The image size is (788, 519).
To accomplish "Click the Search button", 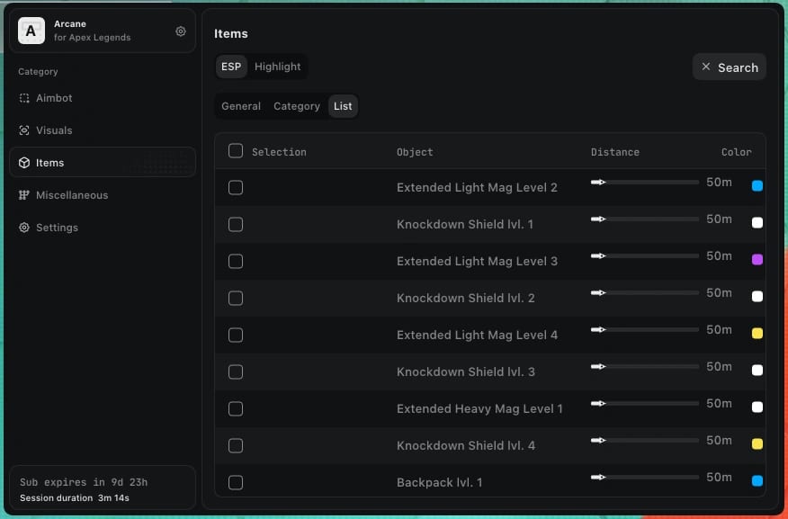I will coord(730,67).
